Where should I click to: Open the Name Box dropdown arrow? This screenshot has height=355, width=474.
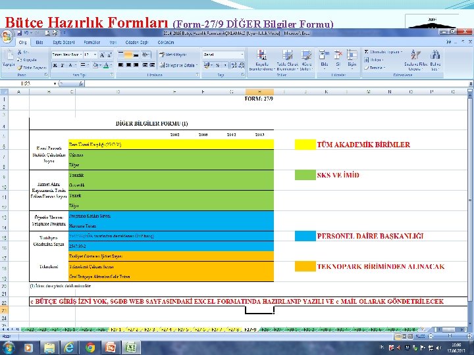coord(55,83)
